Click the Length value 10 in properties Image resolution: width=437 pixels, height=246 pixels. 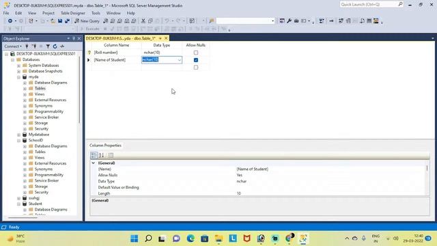(x=239, y=193)
